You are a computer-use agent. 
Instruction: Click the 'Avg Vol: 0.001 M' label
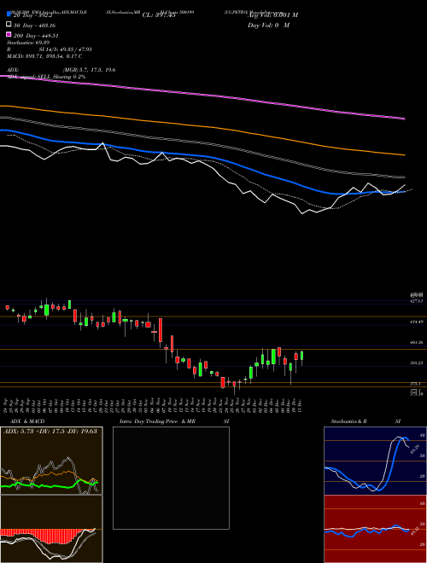pyautogui.click(x=272, y=15)
